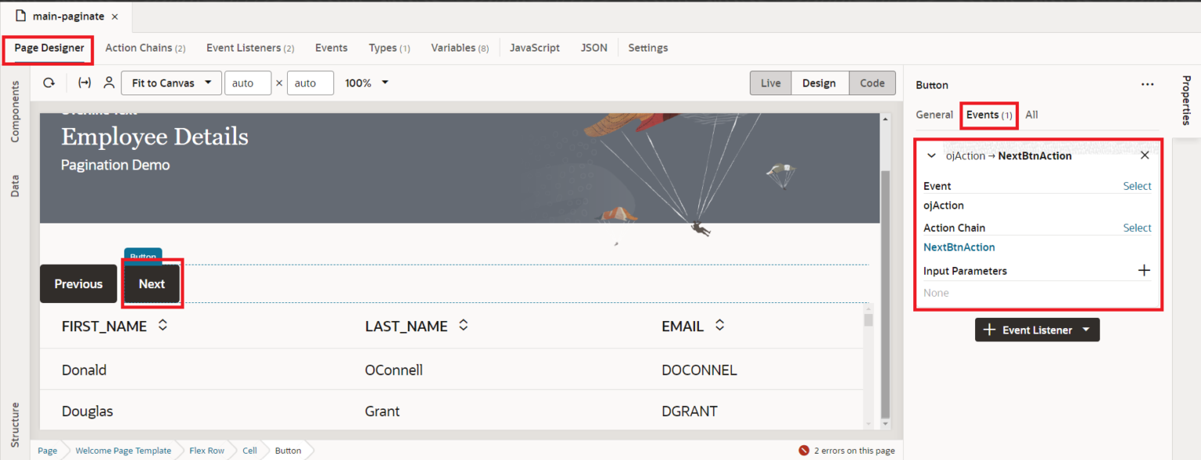Switch to Design mode
Screen dimensions: 1201x460
(819, 82)
